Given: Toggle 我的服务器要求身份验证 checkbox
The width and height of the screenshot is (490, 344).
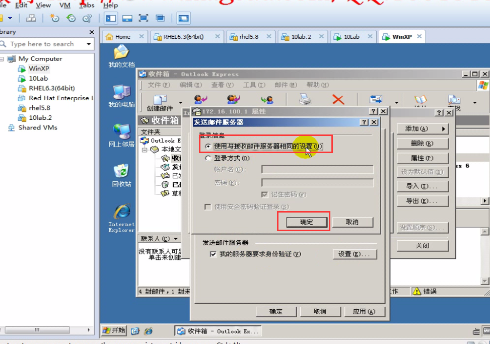Looking at the screenshot, I should (x=213, y=254).
